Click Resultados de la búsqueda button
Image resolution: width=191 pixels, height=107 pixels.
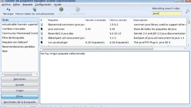coord(20,102)
